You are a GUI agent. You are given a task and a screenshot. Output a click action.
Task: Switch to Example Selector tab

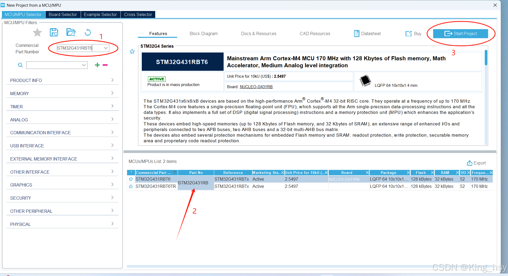101,14
